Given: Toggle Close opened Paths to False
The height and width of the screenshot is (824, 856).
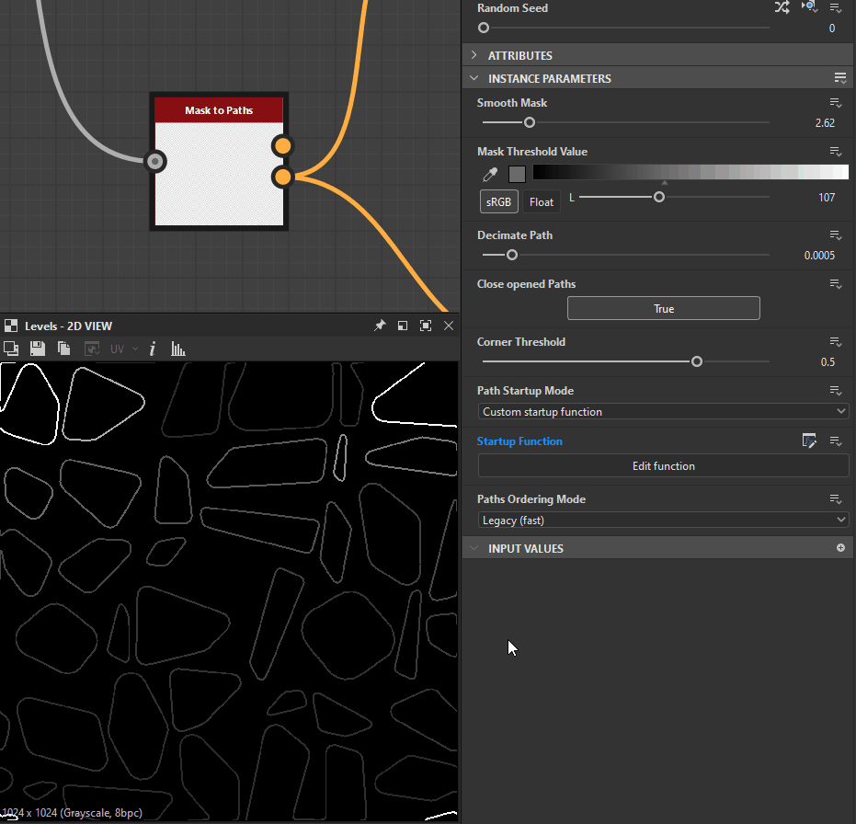Looking at the screenshot, I should (x=663, y=308).
